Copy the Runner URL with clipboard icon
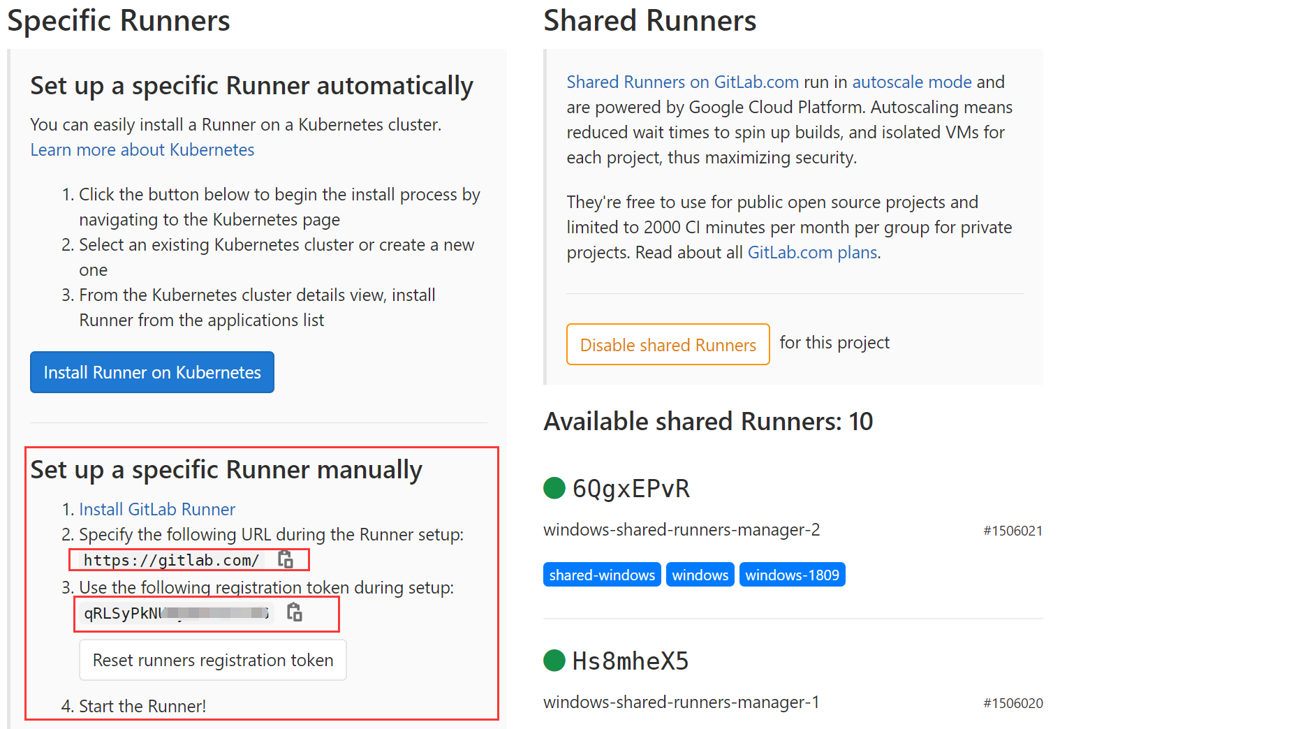Viewport: 1296px width, 729px height. pyautogui.click(x=286, y=559)
